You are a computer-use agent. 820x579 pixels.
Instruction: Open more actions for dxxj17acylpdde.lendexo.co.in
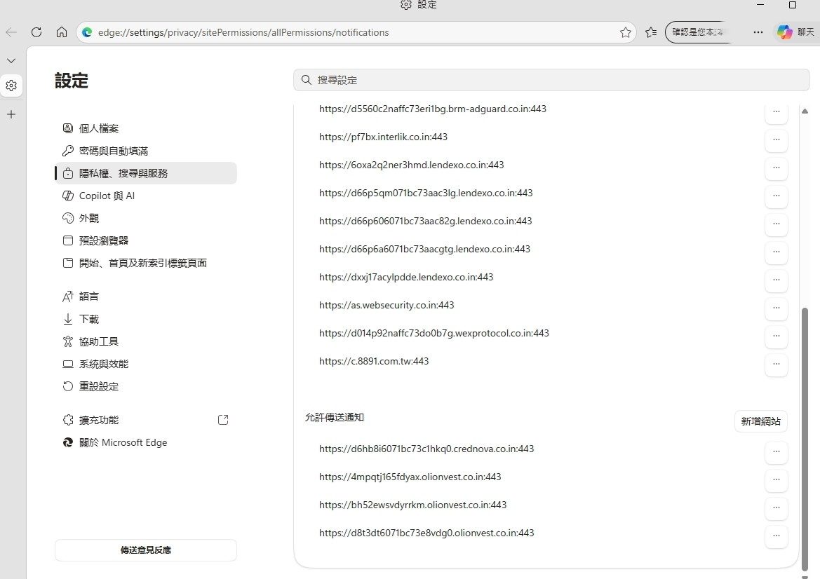point(776,280)
